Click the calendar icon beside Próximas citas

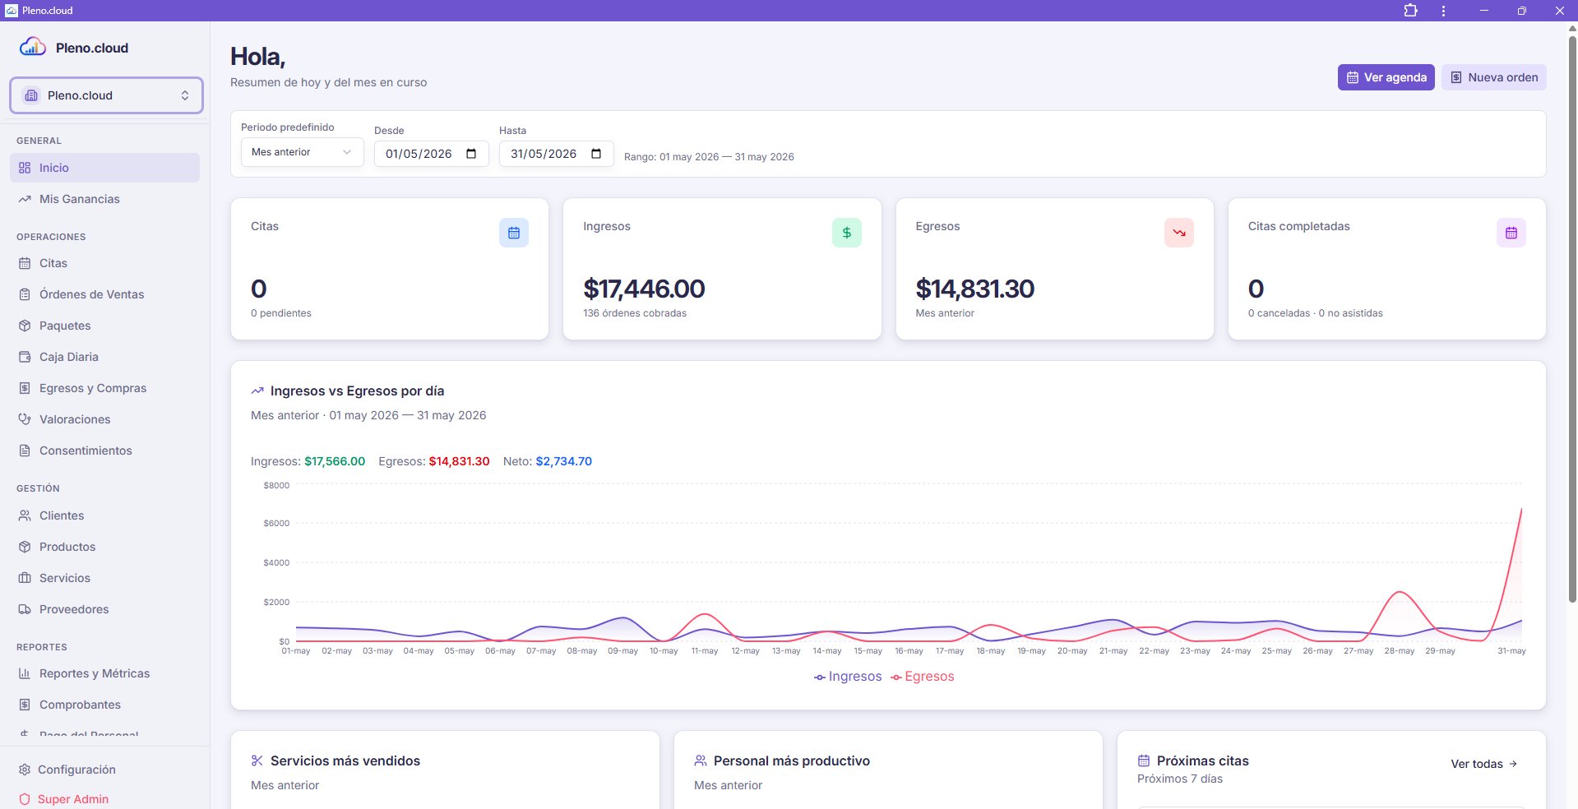(1144, 761)
